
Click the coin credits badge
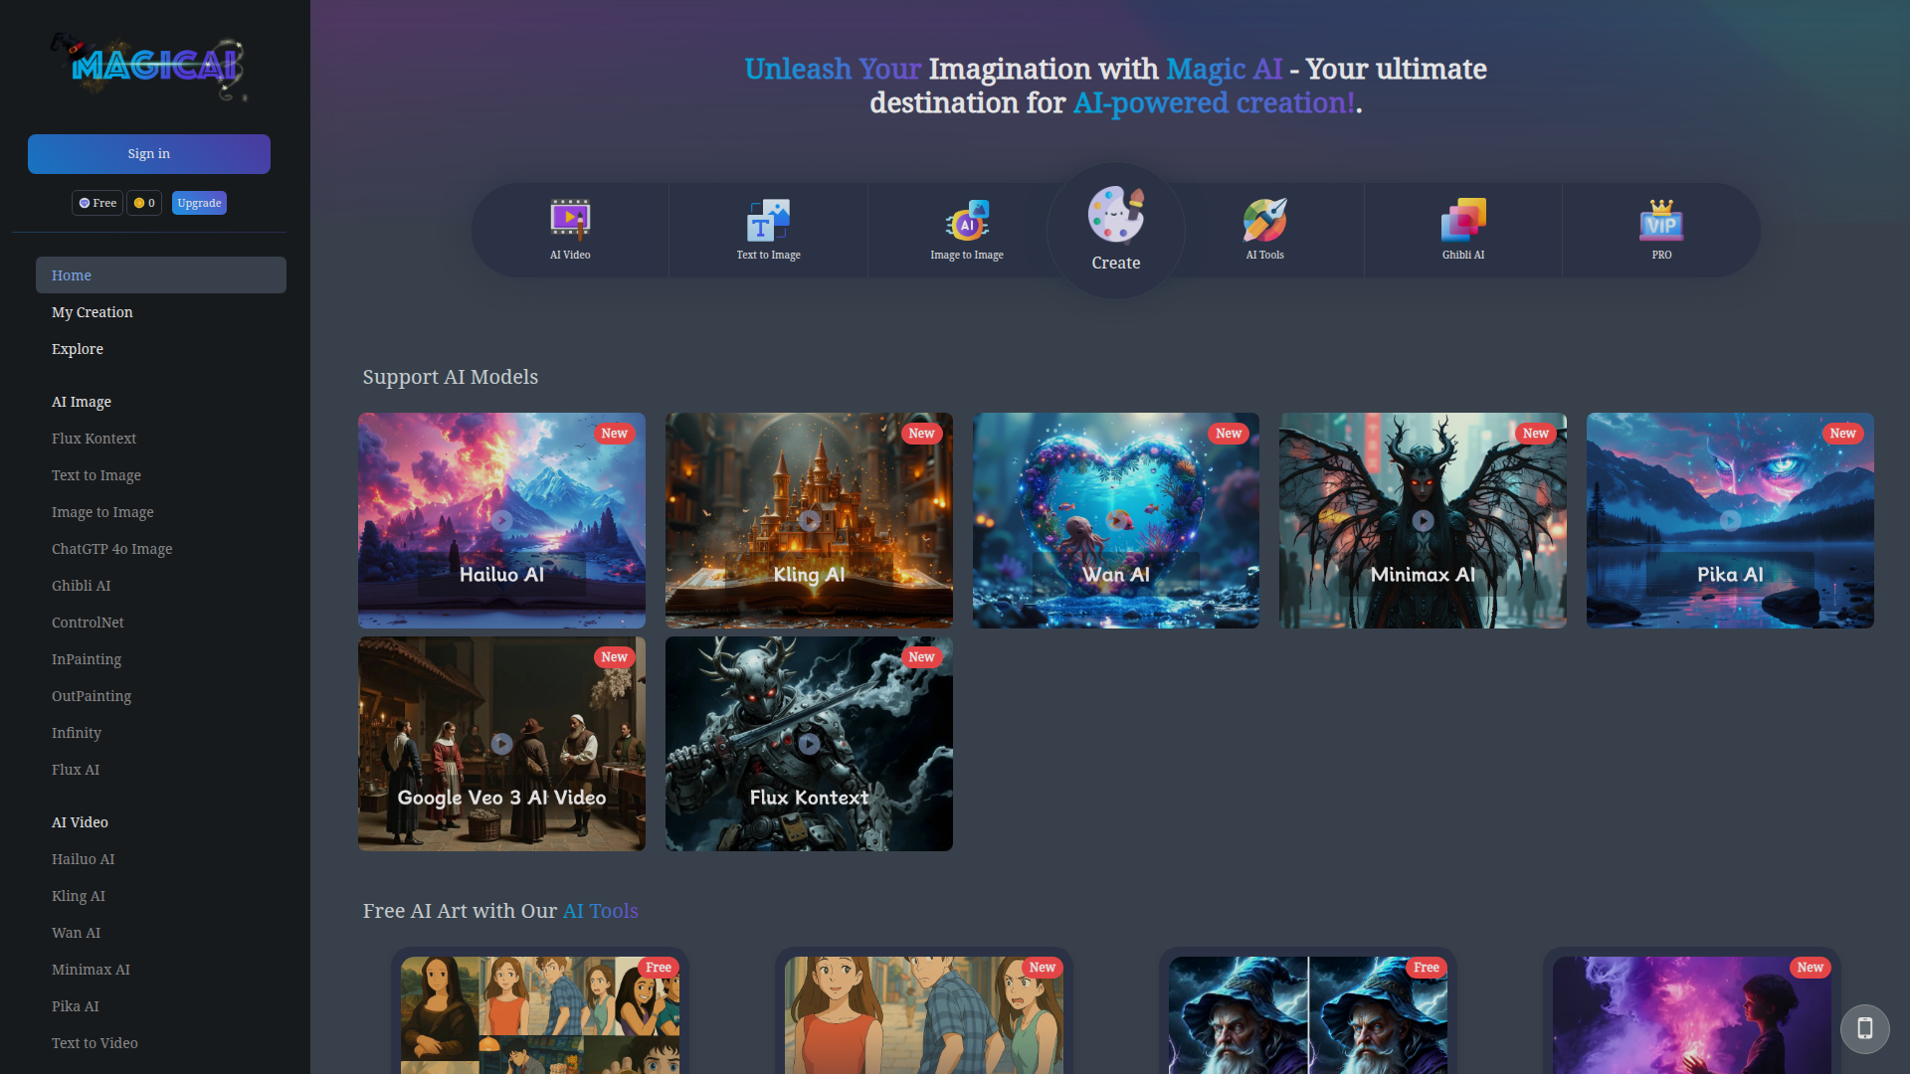tap(144, 203)
